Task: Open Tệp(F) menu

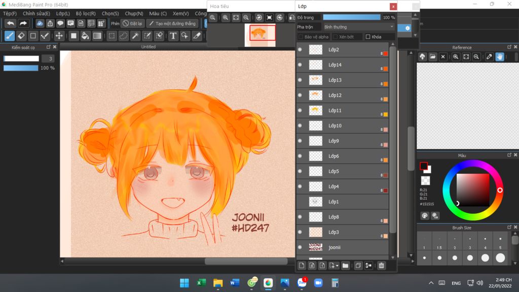Action: (x=10, y=14)
